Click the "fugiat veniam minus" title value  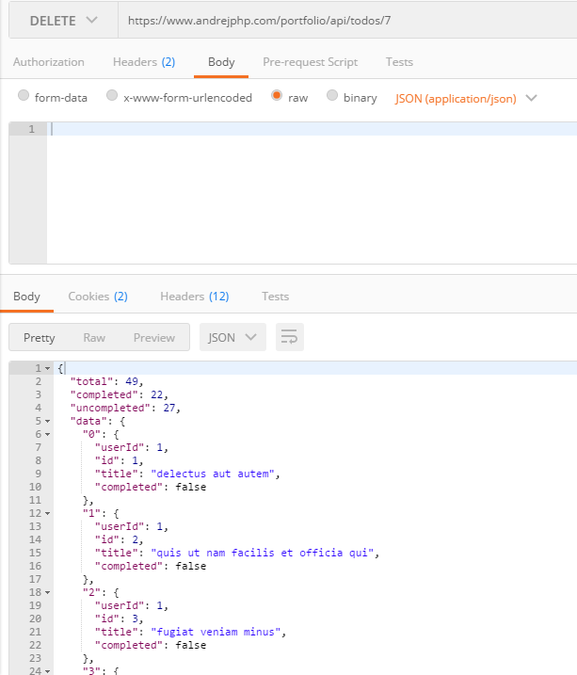click(x=216, y=632)
